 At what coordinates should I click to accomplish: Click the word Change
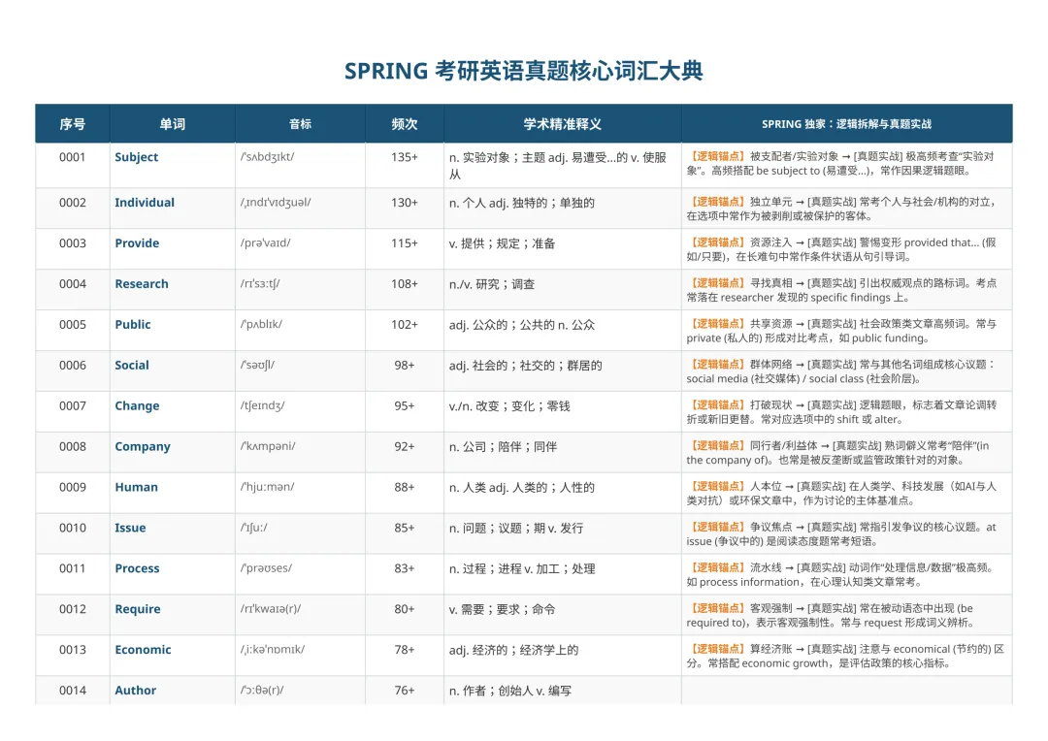[137, 406]
